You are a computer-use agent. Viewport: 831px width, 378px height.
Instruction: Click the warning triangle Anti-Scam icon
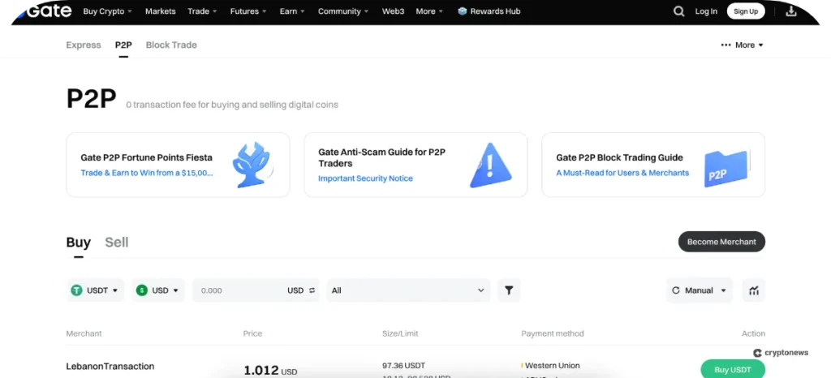click(x=490, y=165)
